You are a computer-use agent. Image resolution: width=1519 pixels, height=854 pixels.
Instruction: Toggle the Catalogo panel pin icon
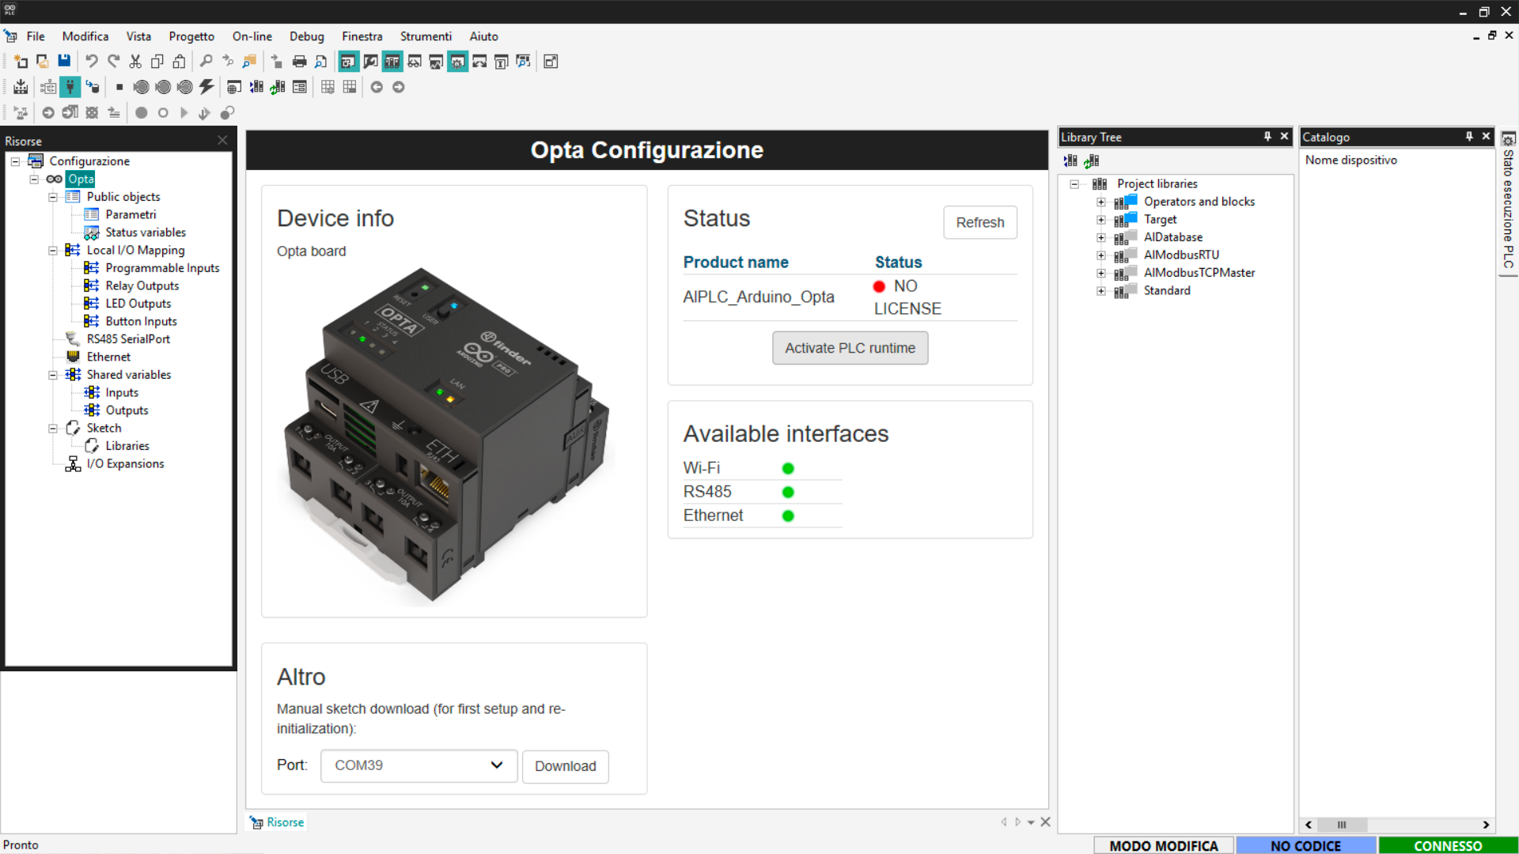click(x=1469, y=137)
